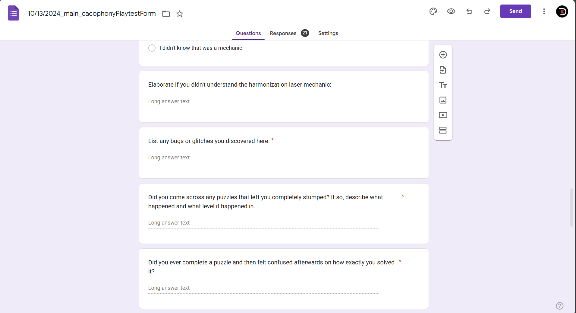Image resolution: width=576 pixels, height=313 pixels.
Task: Add a new section to form
Action: (x=443, y=130)
